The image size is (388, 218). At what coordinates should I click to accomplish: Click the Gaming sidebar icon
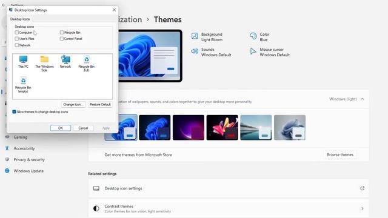7,137
